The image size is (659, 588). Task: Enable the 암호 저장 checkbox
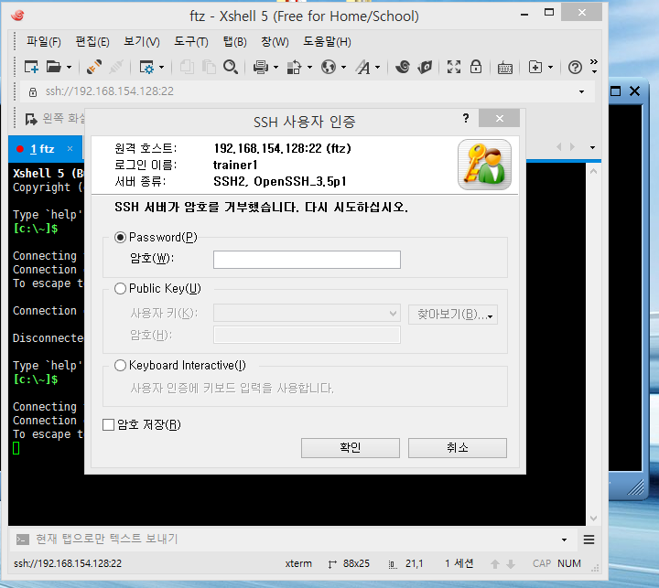(x=109, y=424)
